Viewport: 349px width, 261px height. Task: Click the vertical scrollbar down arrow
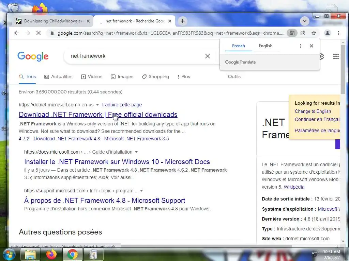click(x=343, y=241)
